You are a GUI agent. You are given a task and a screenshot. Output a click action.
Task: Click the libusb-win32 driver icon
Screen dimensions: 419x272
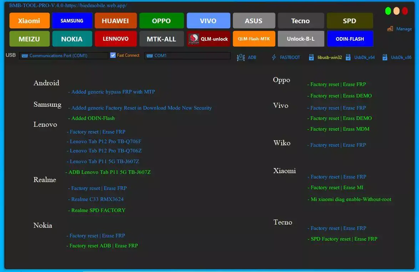pos(311,57)
